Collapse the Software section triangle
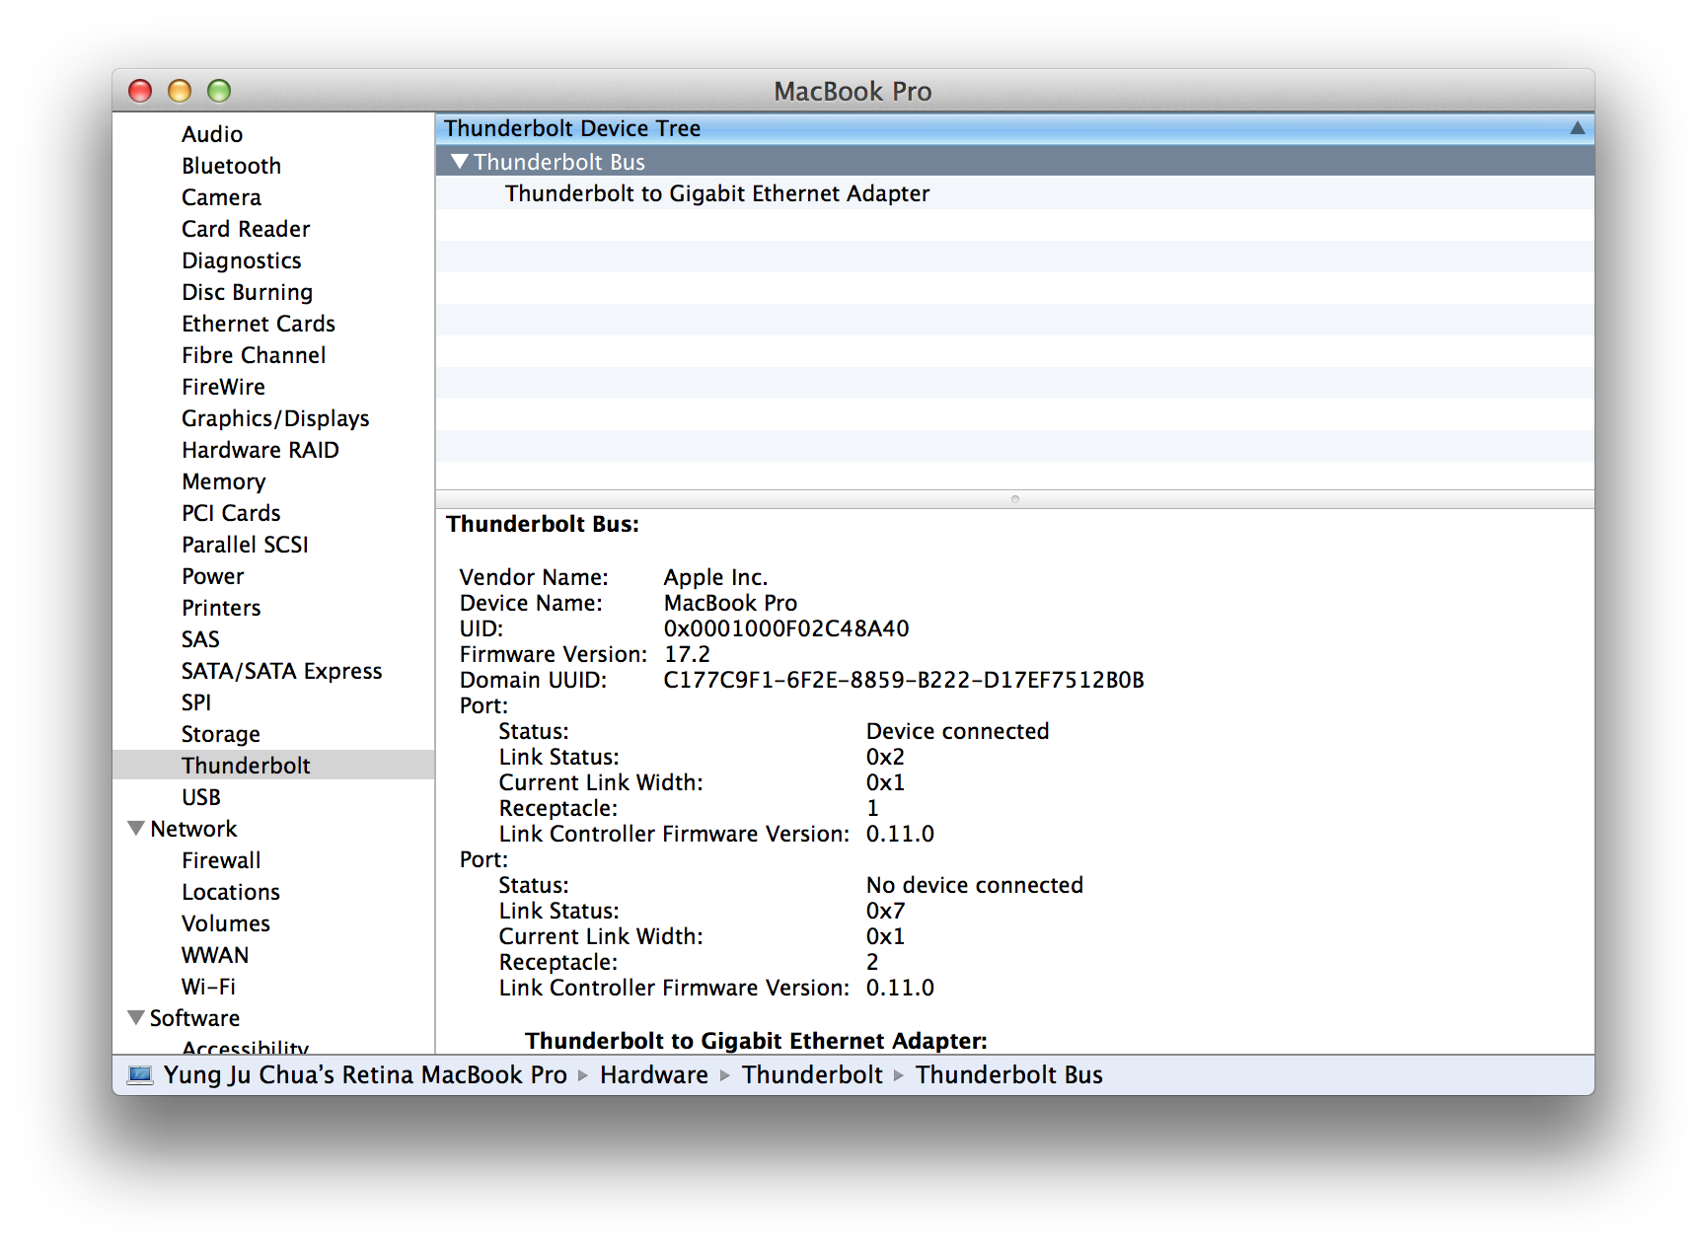 pos(136,1017)
